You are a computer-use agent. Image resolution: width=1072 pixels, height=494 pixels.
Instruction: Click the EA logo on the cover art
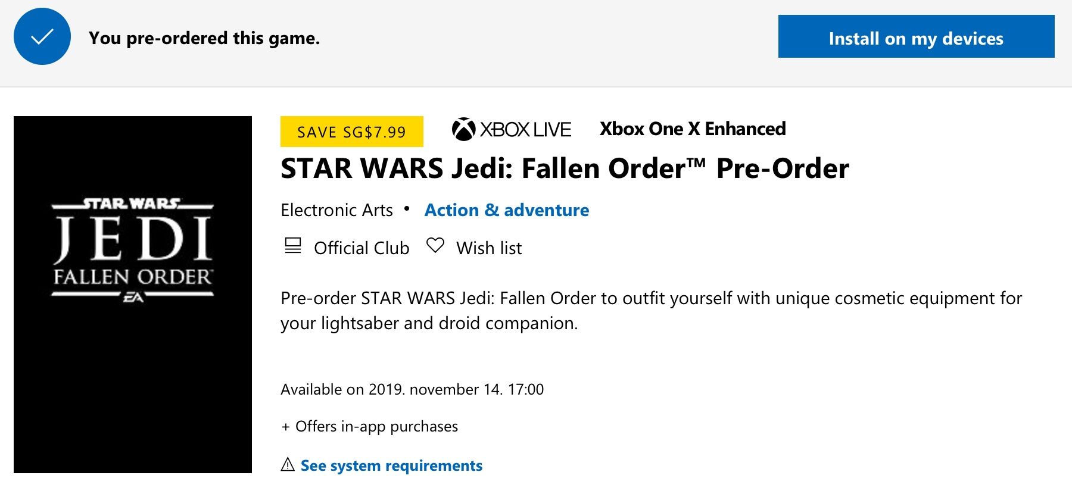[133, 298]
